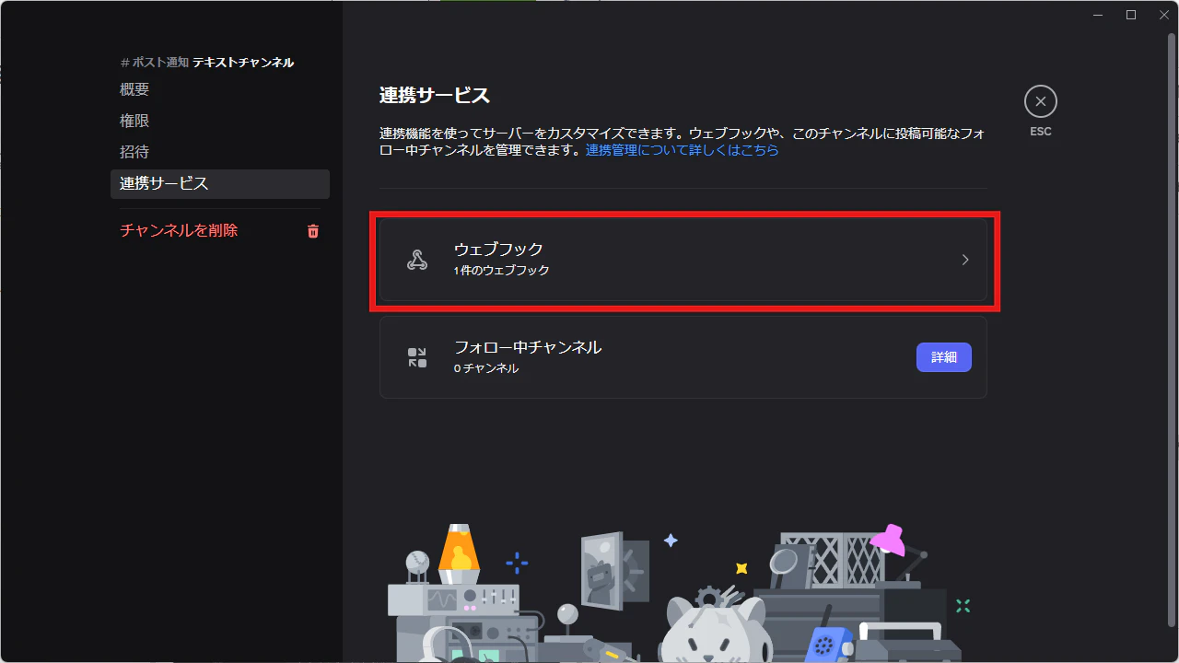Click the 連携サービス page heading

(435, 96)
